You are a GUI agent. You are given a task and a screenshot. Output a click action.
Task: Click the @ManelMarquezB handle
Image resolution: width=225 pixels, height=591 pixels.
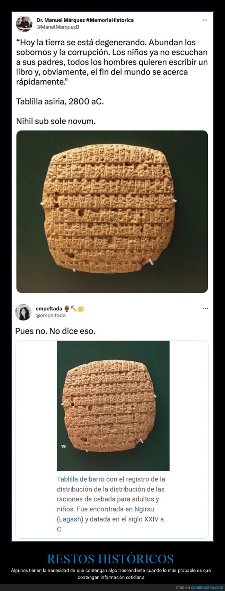click(58, 27)
